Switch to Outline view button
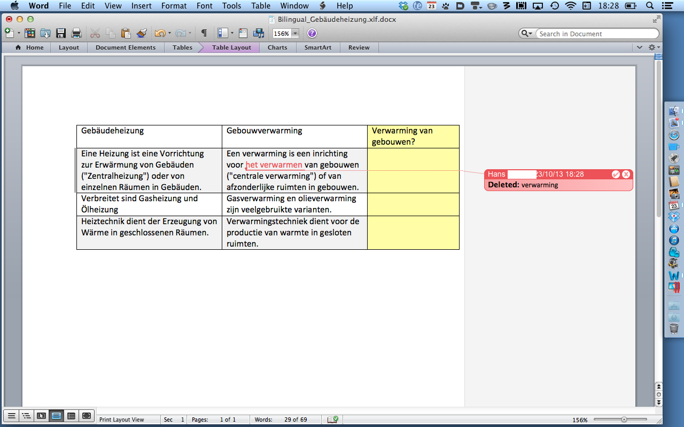Screen dimensions: 684x427 coord(26,416)
